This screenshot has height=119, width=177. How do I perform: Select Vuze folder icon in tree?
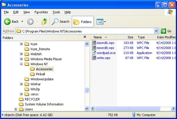point(27,44)
